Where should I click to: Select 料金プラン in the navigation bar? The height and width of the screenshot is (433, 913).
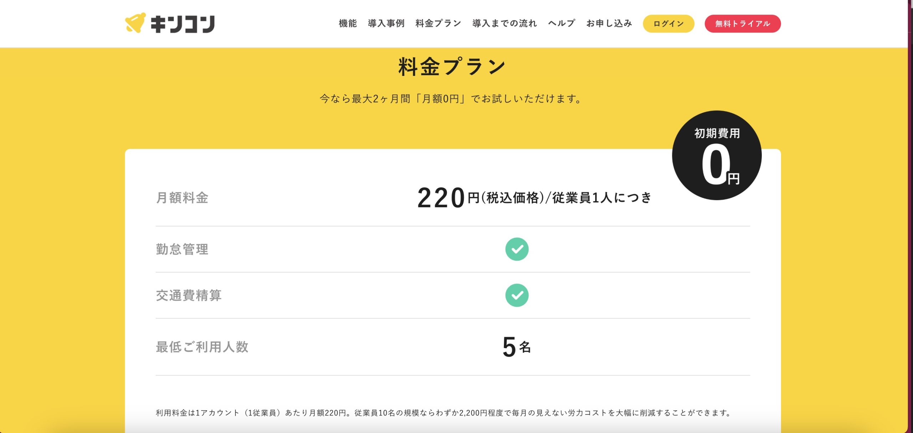click(x=438, y=24)
